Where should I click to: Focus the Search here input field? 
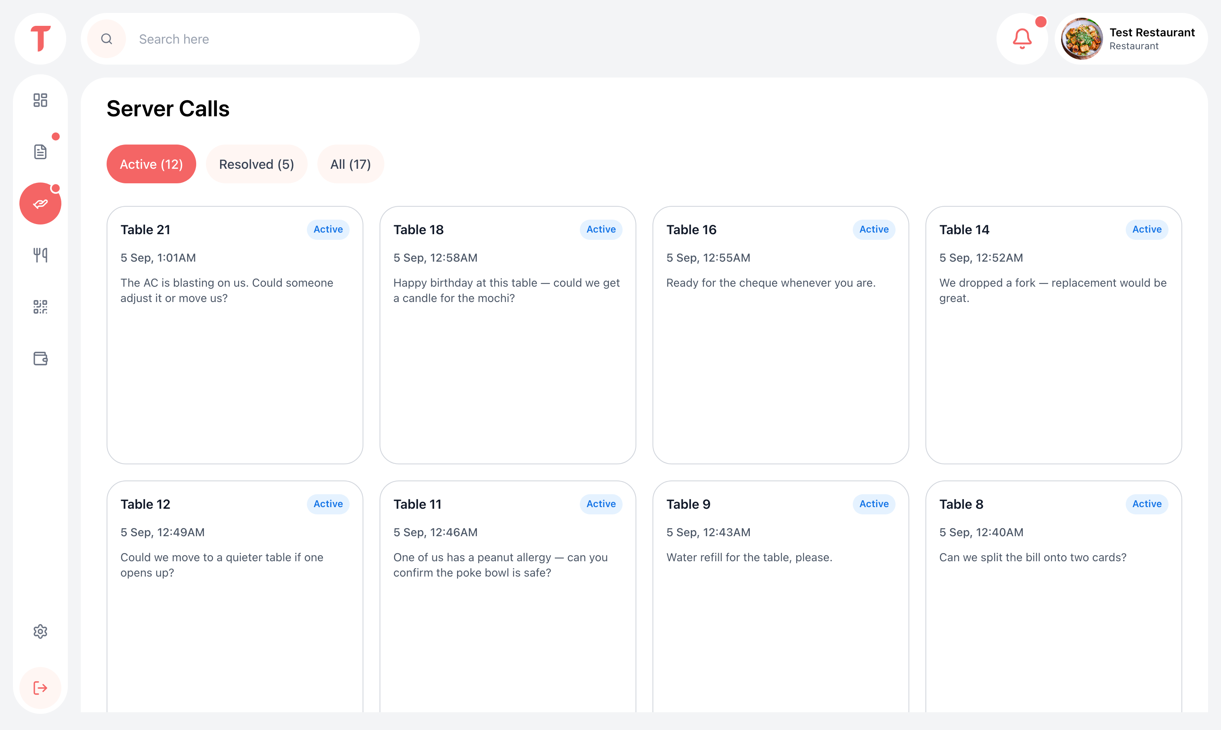click(x=250, y=39)
